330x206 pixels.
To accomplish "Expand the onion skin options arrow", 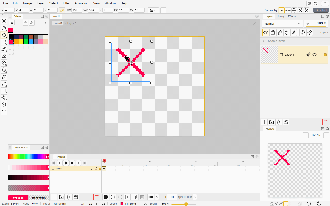I will click(x=157, y=197).
